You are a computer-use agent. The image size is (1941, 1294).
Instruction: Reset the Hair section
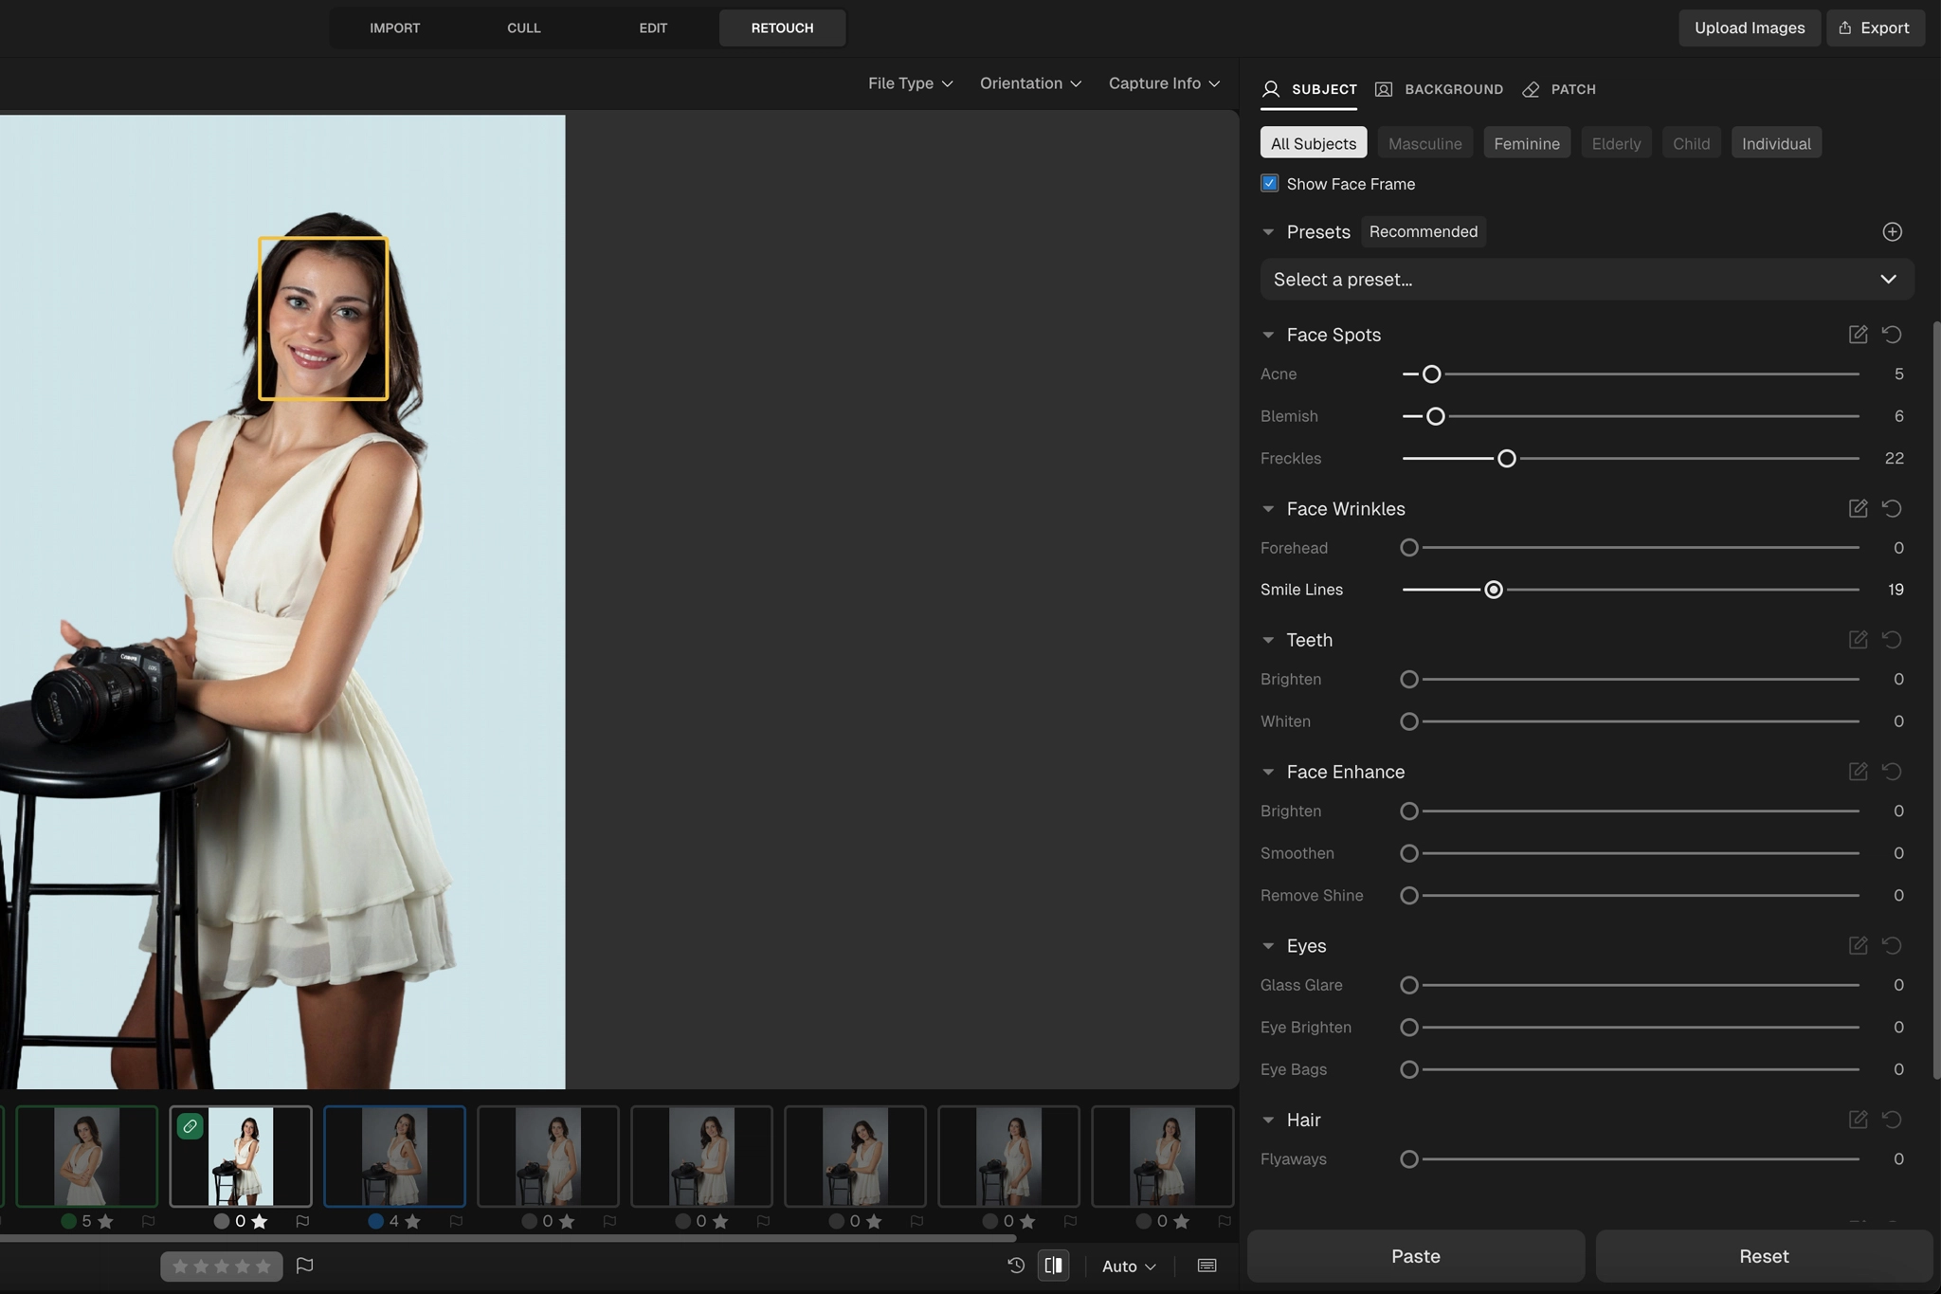tap(1892, 1120)
